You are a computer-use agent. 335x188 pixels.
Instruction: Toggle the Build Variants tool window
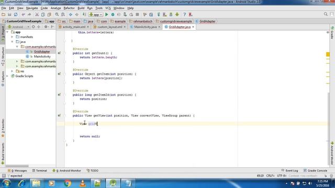[3, 154]
